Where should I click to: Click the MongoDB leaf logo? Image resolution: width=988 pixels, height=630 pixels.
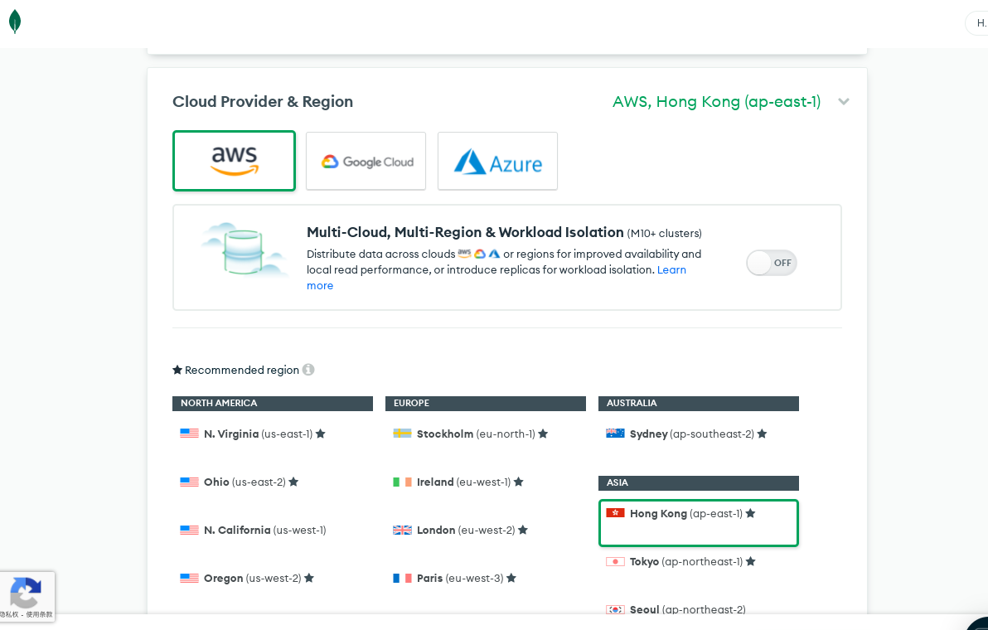15,22
